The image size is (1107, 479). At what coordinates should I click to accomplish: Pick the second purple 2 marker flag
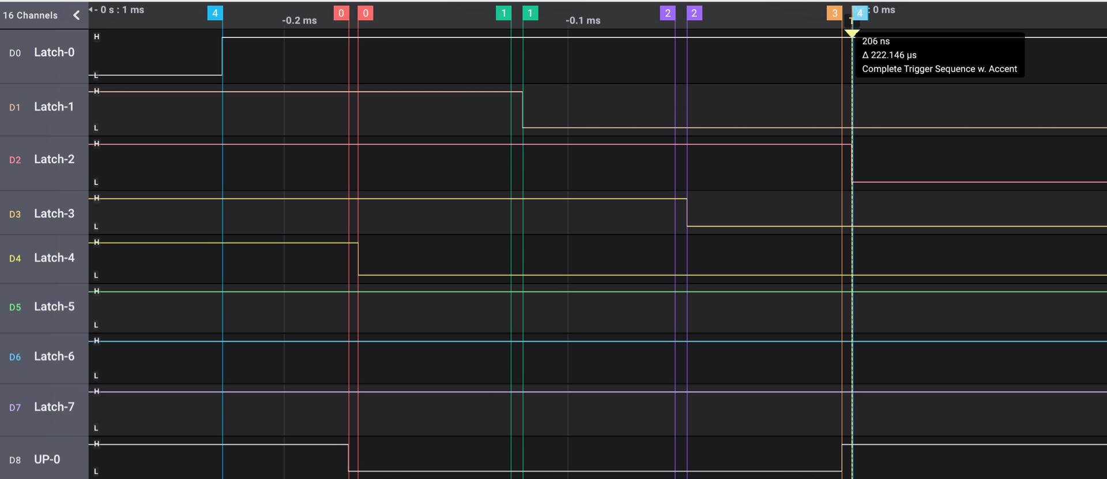pyautogui.click(x=694, y=13)
